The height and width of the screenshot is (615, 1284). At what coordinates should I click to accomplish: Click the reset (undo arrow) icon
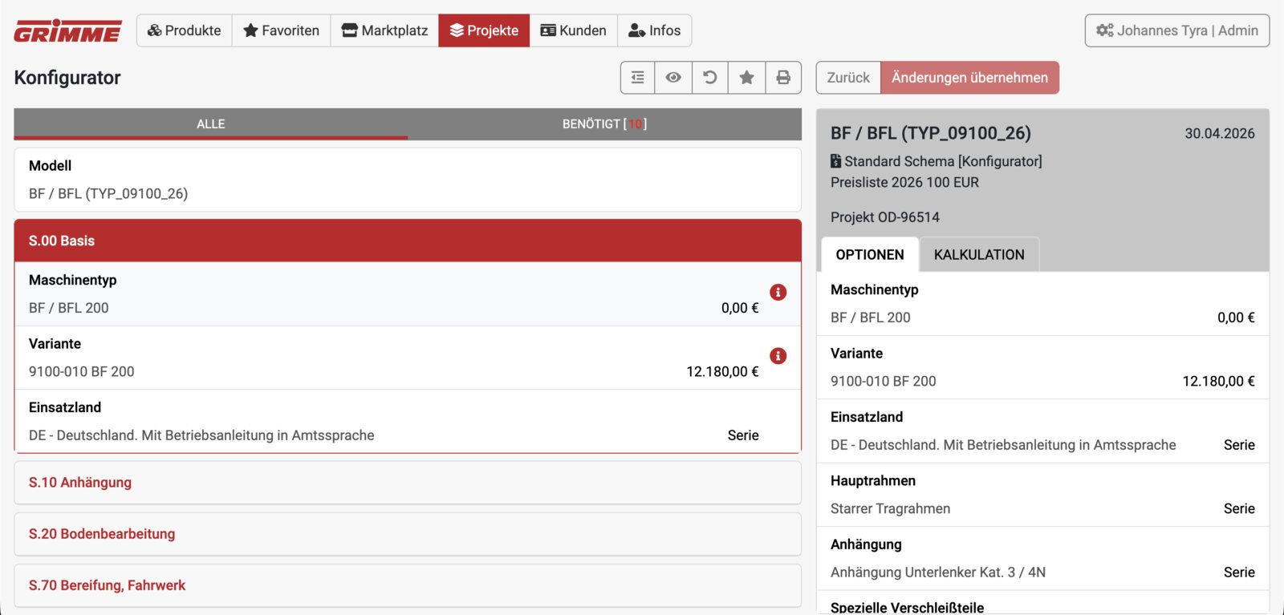click(710, 78)
